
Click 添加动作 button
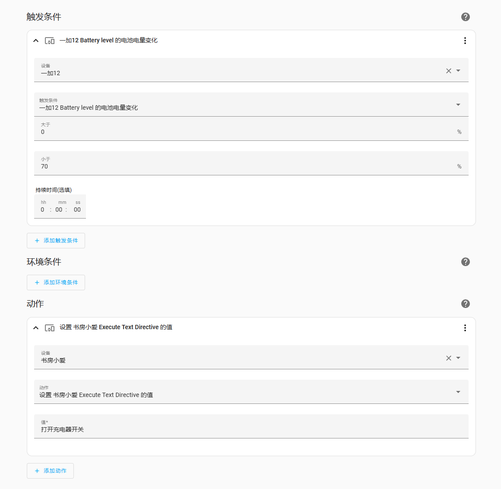(x=50, y=471)
